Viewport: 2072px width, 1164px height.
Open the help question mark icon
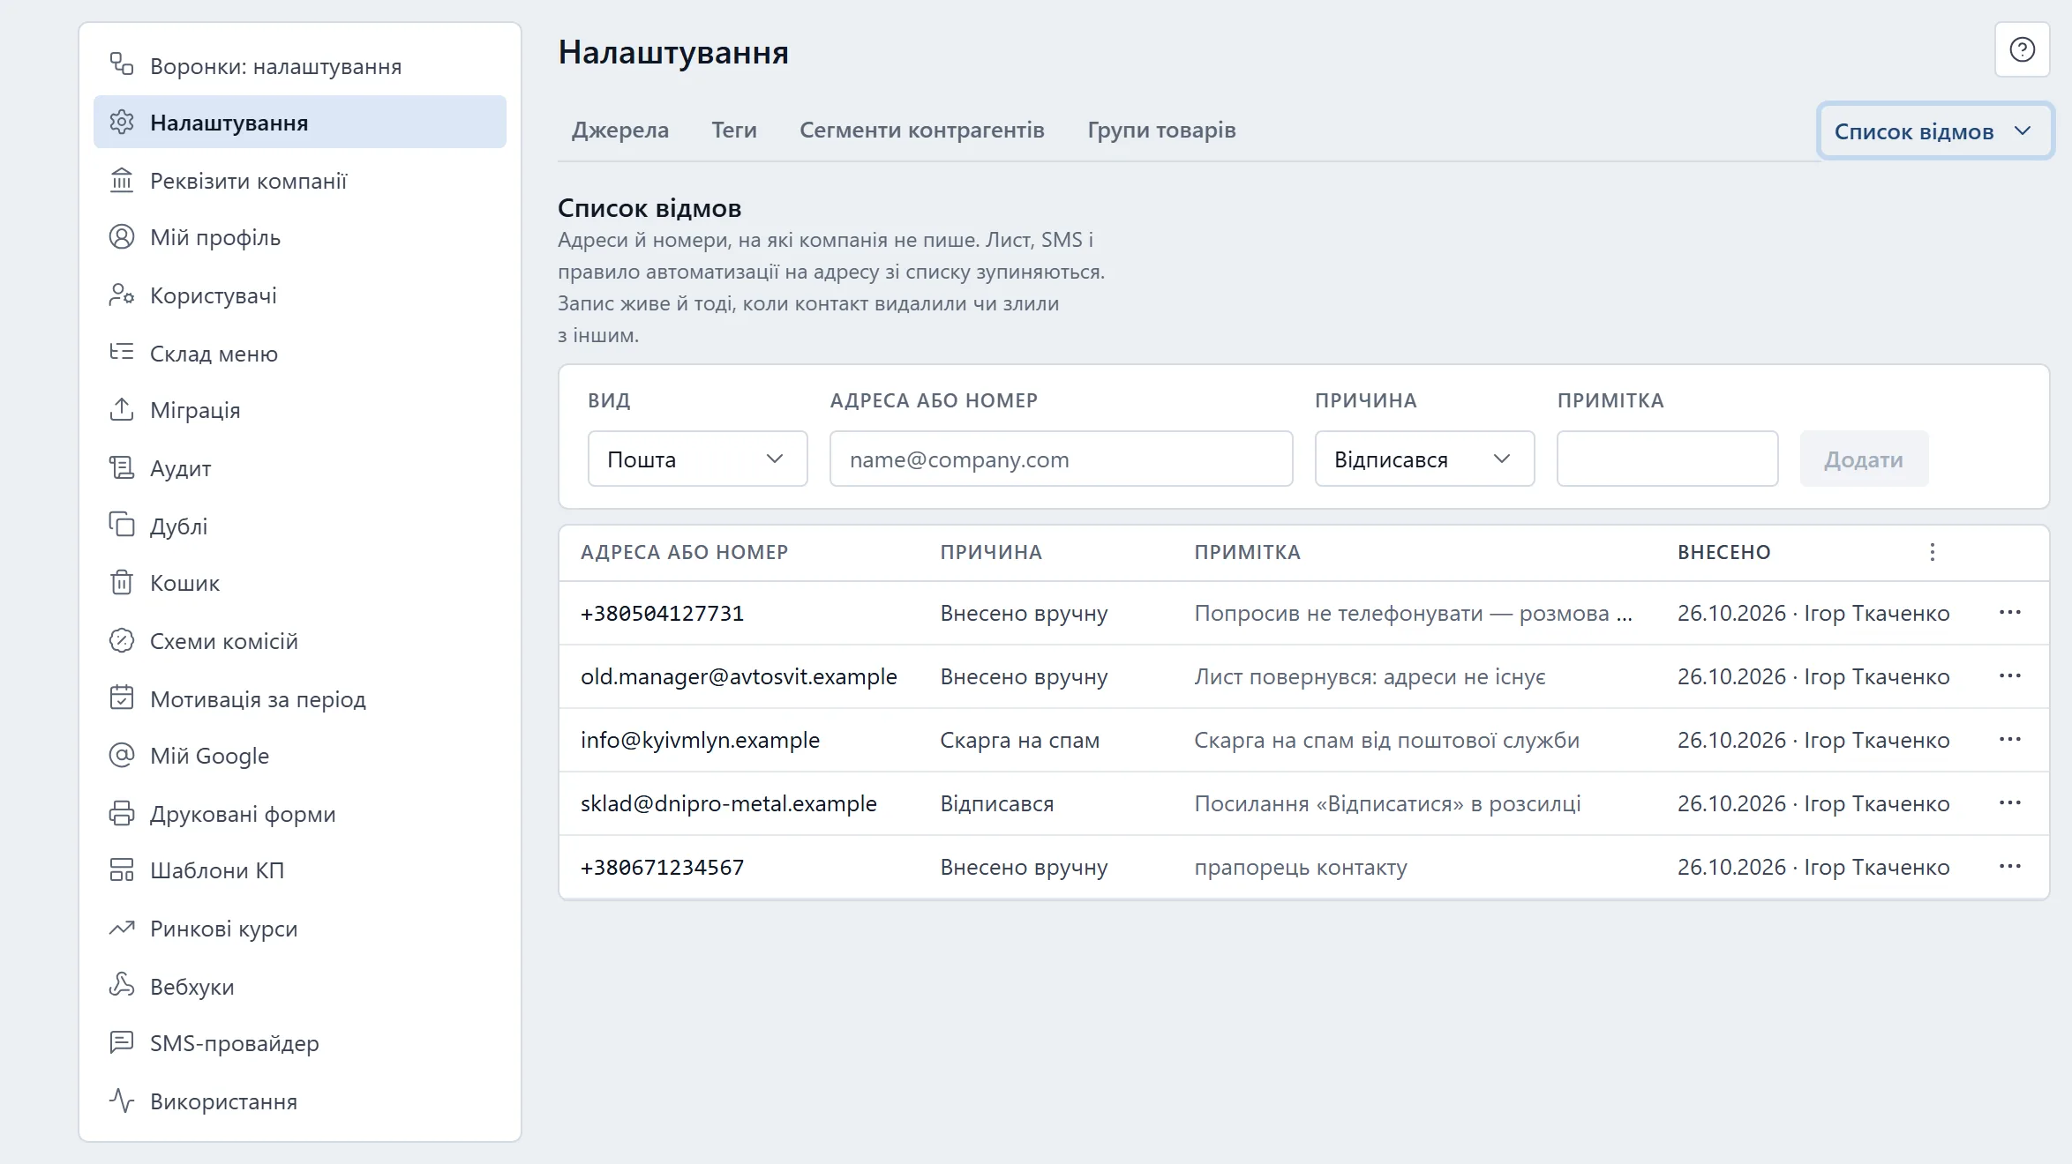[x=2022, y=49]
